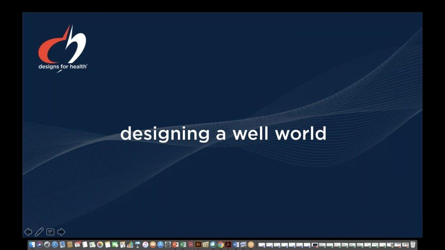Open the Calendar app in dock
Viewport: 445px width, 250px height.
[x=77, y=245]
